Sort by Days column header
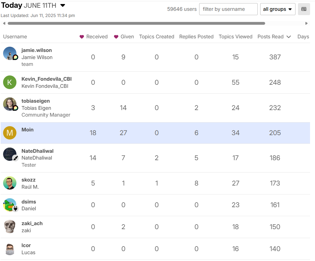315x261 pixels. (x=303, y=36)
